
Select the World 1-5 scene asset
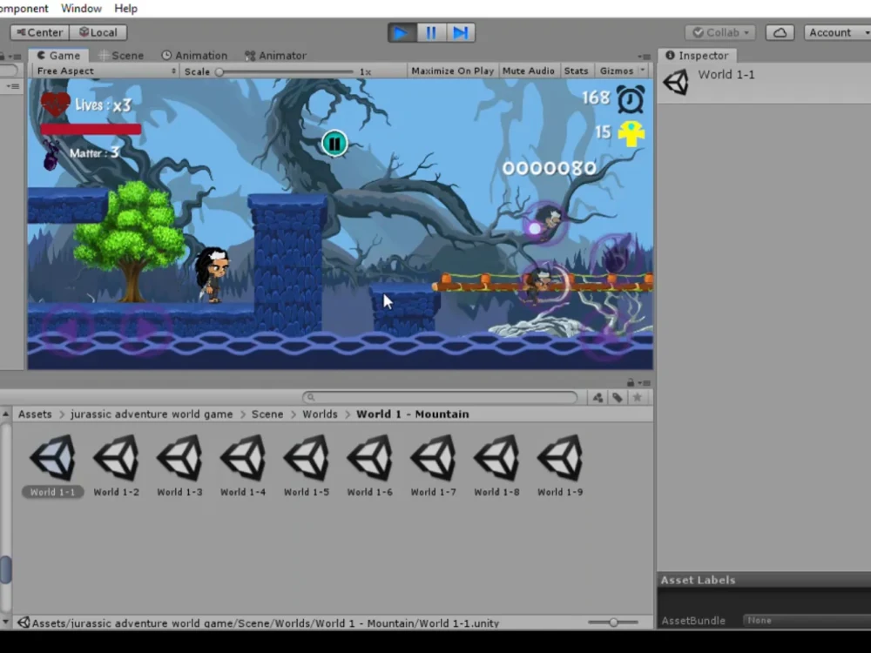click(306, 465)
